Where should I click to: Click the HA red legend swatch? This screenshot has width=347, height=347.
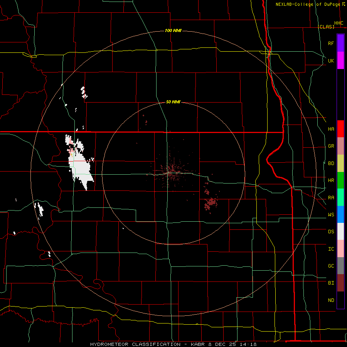340,129
